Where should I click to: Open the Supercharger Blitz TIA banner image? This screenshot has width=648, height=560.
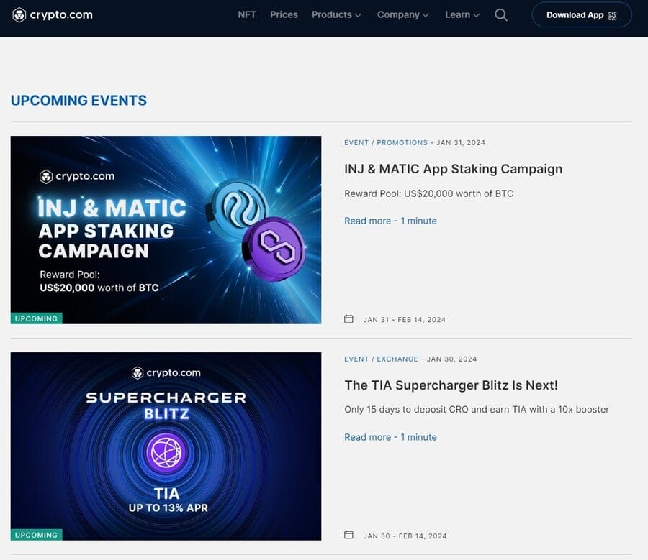click(166, 446)
